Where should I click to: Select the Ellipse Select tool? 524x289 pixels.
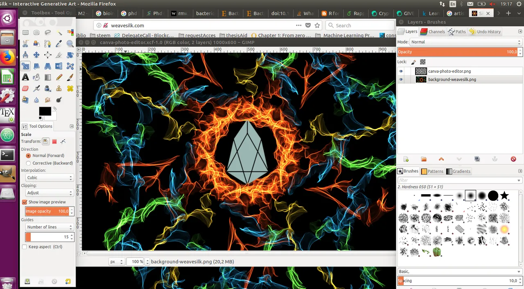pos(36,32)
